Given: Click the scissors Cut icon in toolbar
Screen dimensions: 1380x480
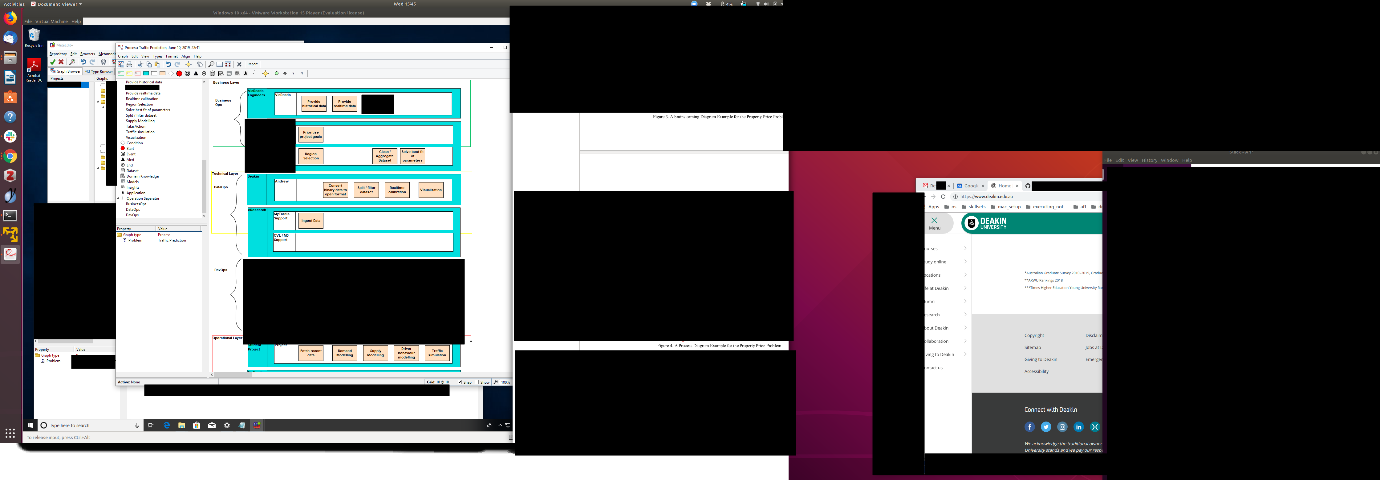Looking at the screenshot, I should (x=140, y=64).
